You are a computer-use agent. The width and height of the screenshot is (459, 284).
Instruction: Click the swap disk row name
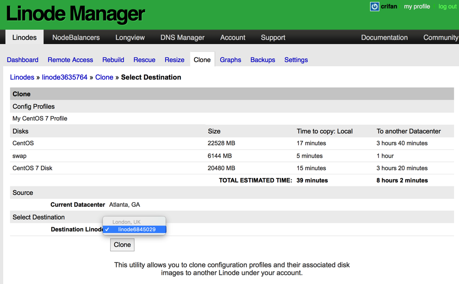pyautogui.click(x=19, y=156)
